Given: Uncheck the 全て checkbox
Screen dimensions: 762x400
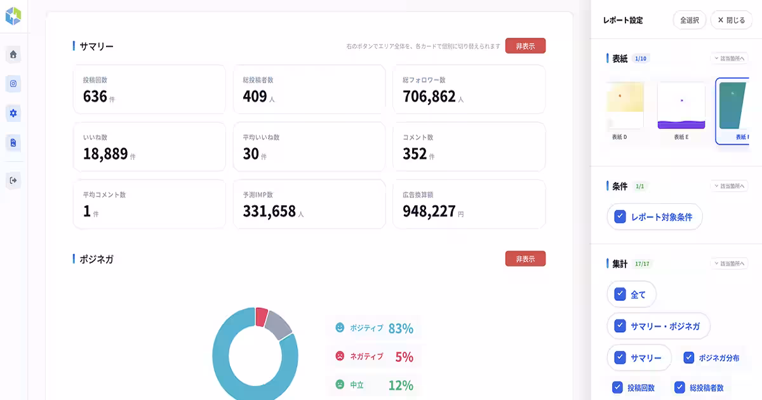Looking at the screenshot, I should [620, 295].
